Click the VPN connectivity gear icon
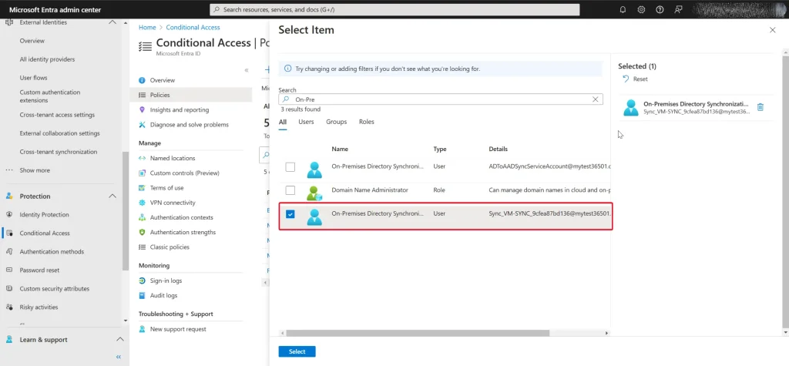 click(142, 203)
